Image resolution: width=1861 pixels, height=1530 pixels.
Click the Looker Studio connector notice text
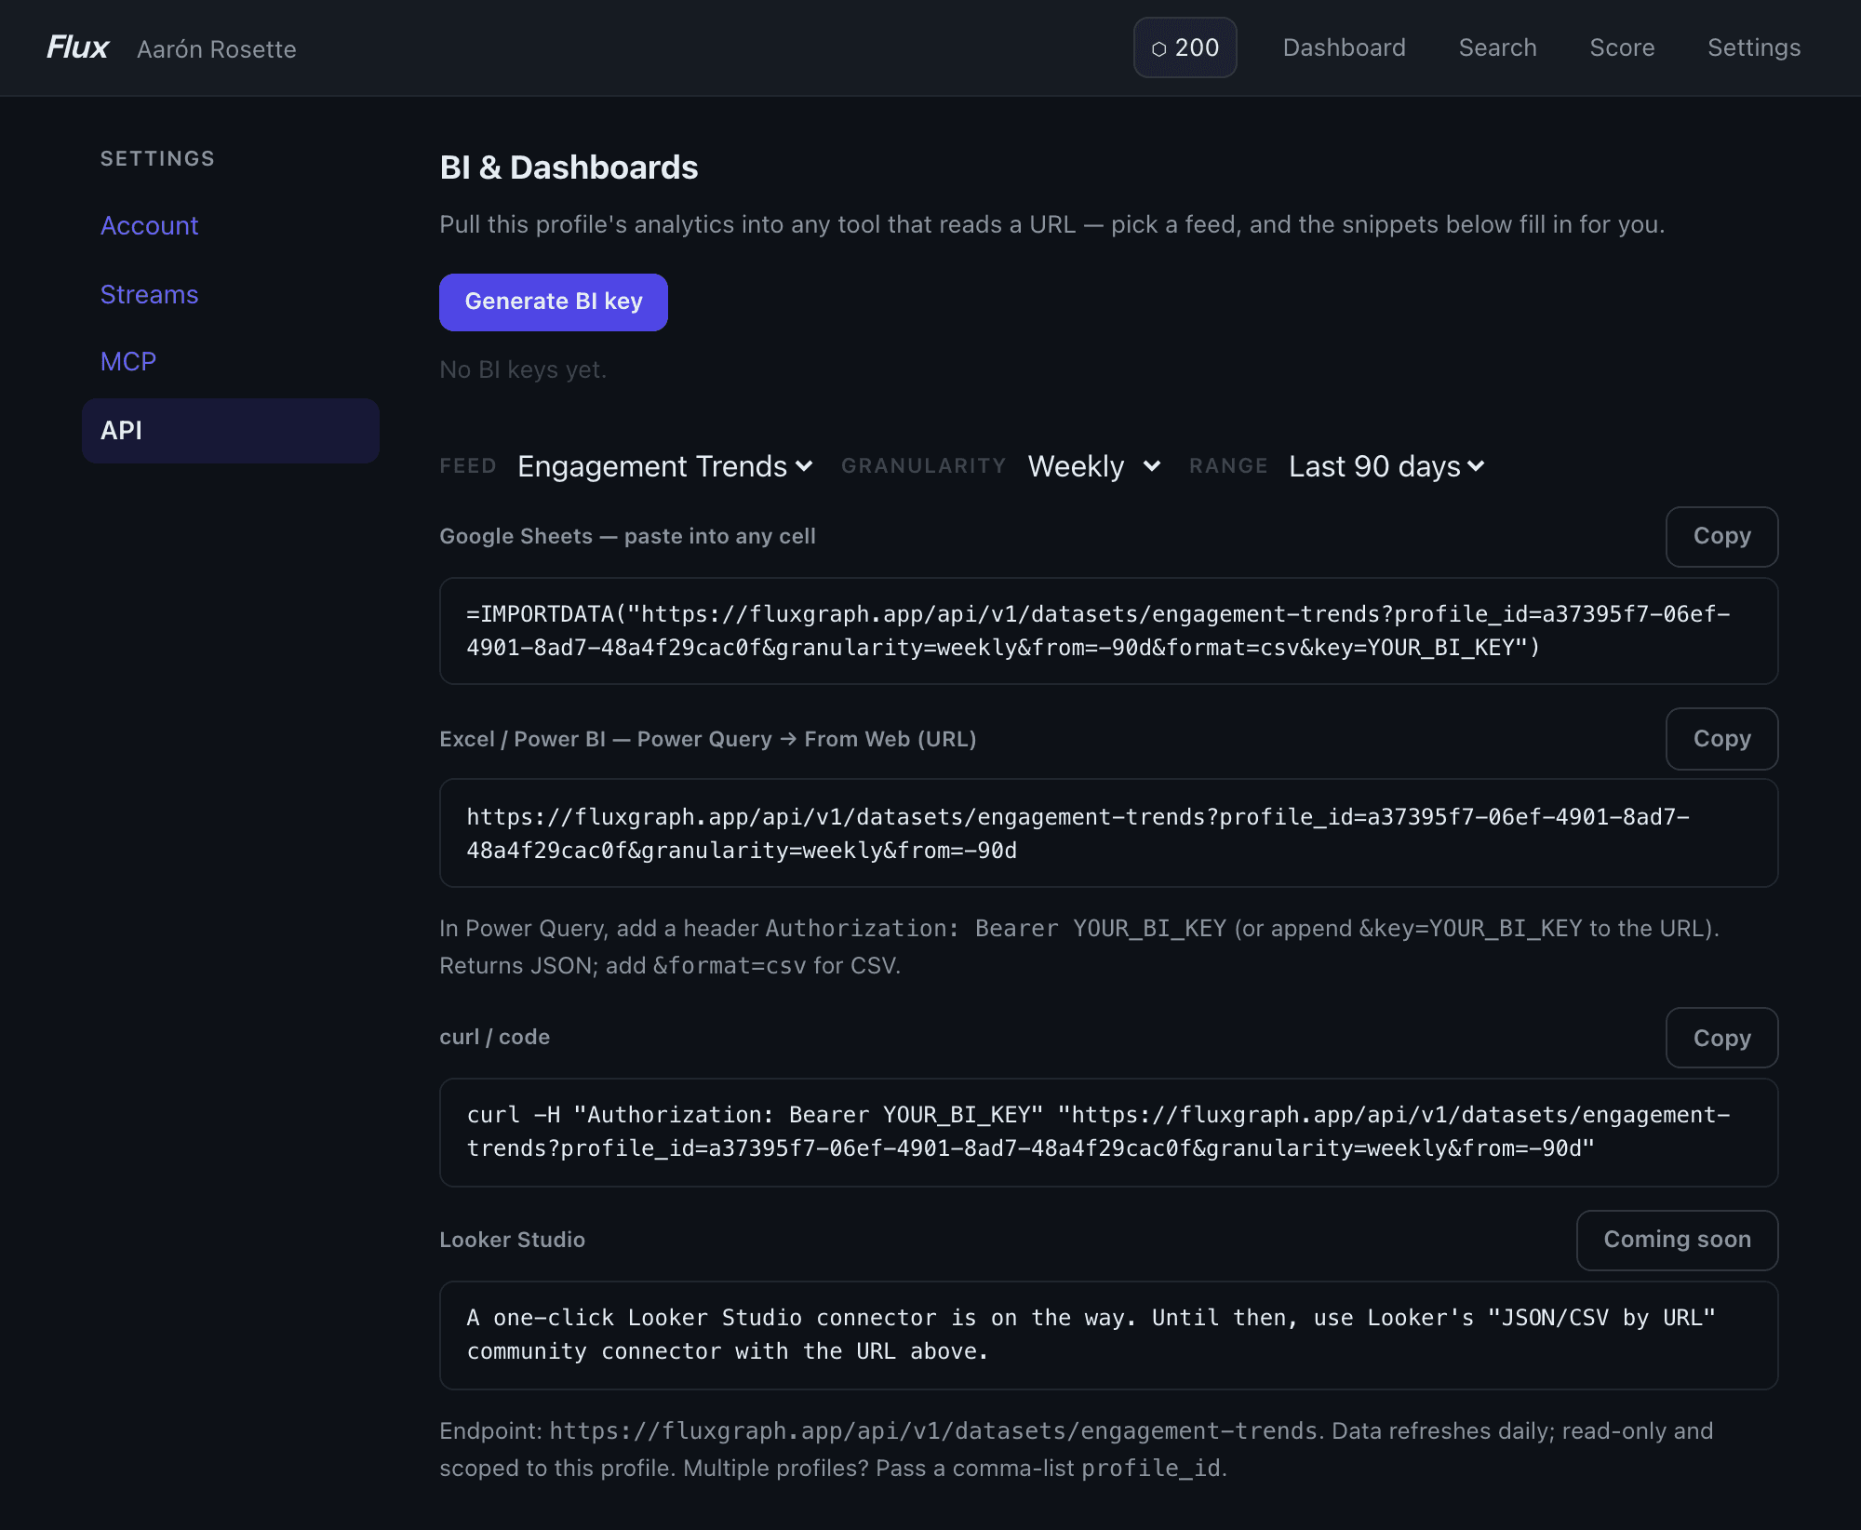click(x=1108, y=1335)
